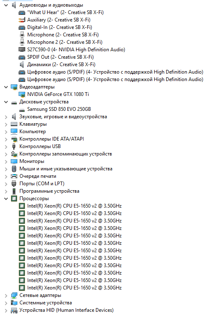Expand Звуковые, игровые и видеоустройства
The height and width of the screenshot is (318, 205).
[6, 117]
